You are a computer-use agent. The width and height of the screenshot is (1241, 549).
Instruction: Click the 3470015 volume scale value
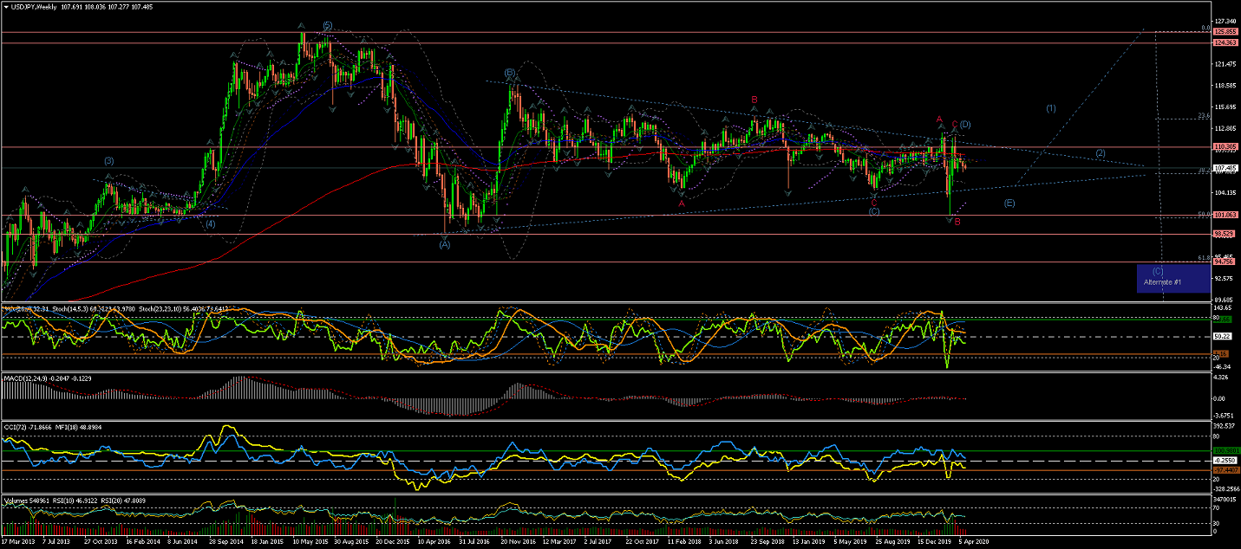[x=1225, y=501]
